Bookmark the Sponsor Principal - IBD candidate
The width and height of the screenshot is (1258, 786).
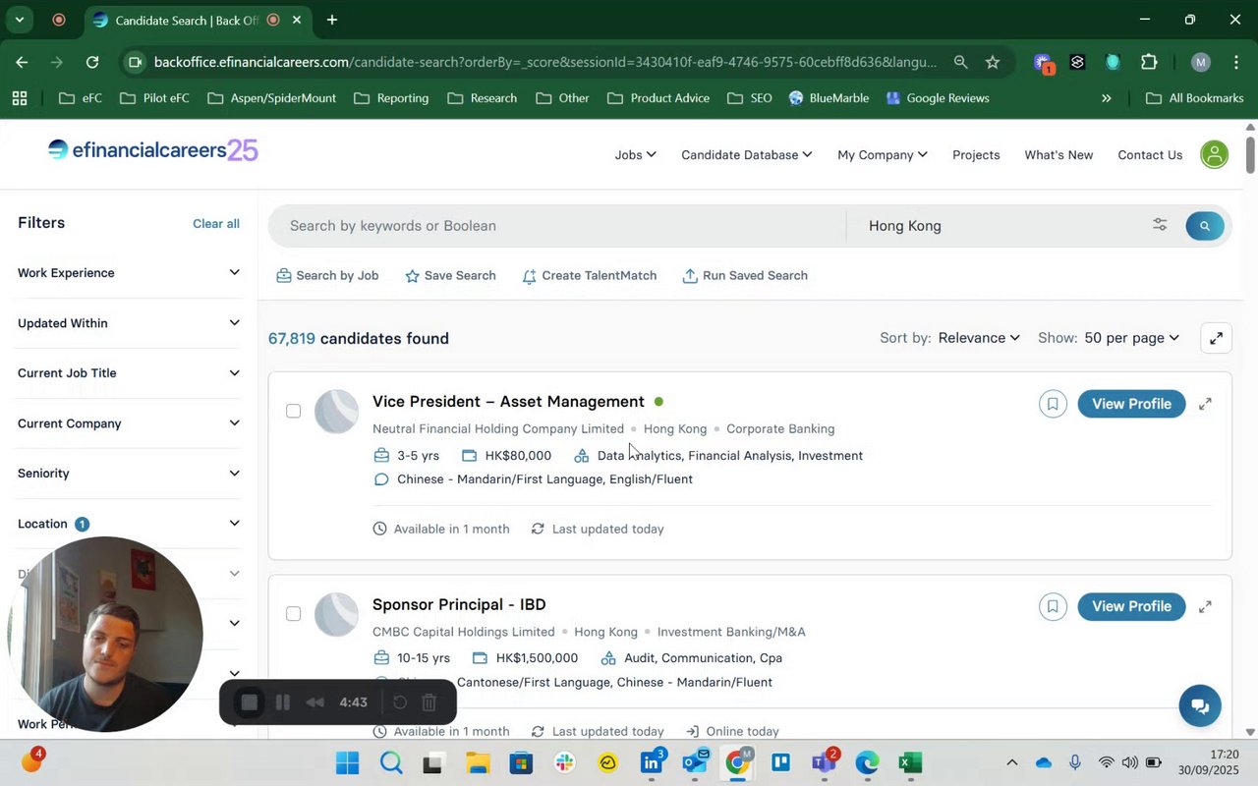point(1053,606)
